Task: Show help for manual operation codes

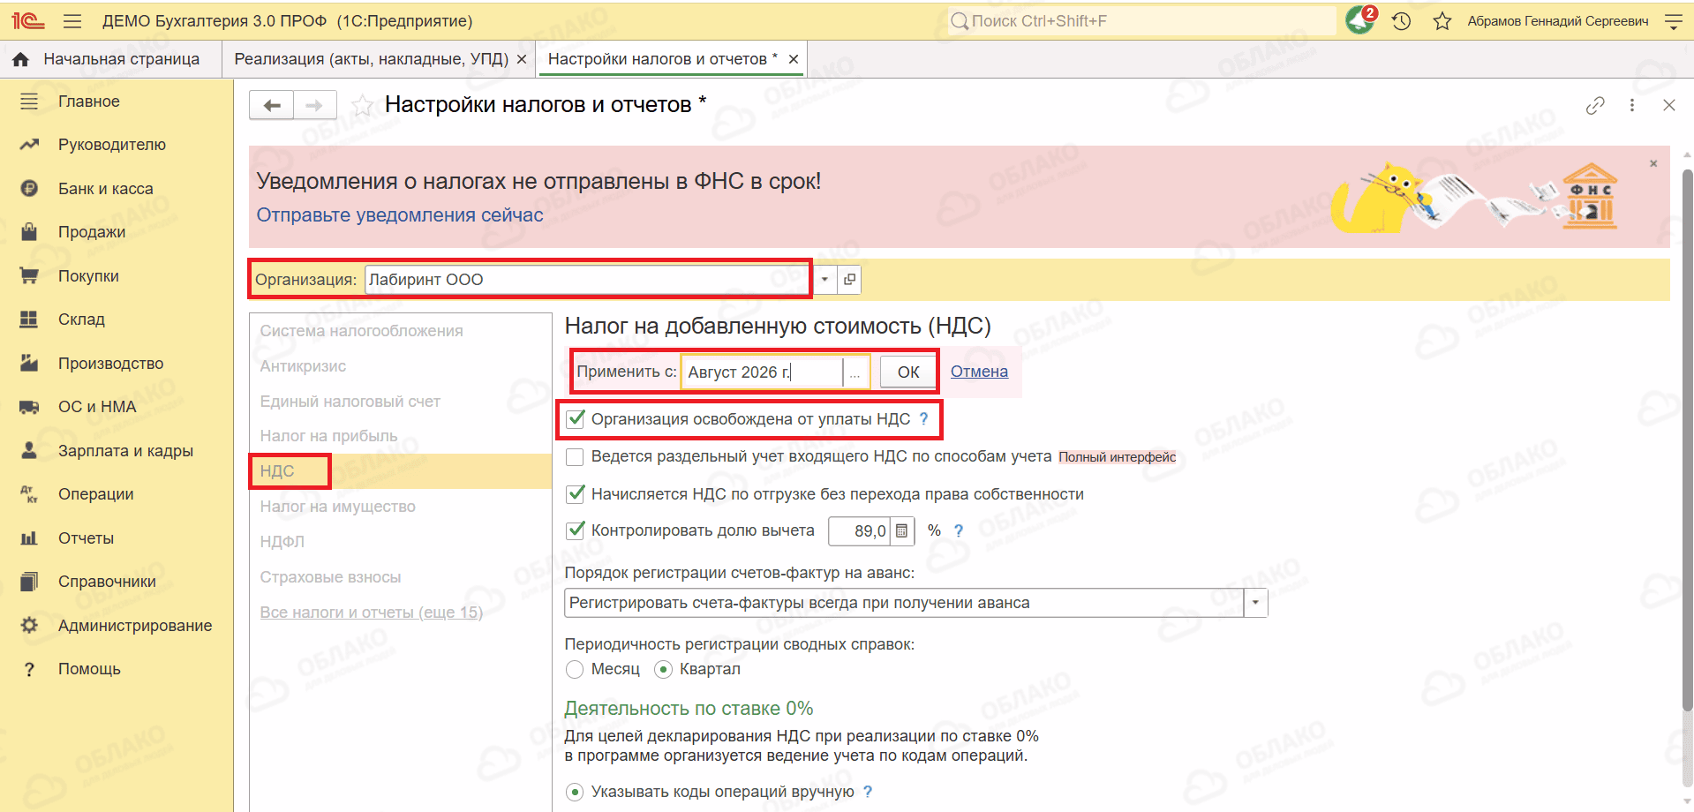Action: pyautogui.click(x=868, y=792)
